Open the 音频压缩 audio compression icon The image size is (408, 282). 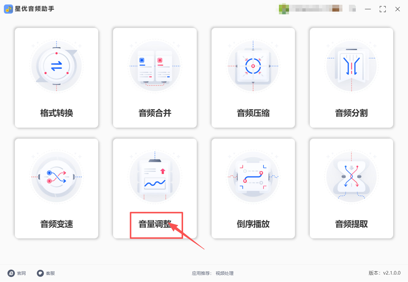click(253, 66)
